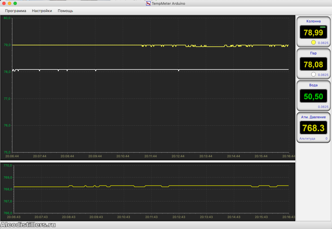Click the 20:09:44 time axis label
Viewport: 332px width, 229px height.
(95, 156)
